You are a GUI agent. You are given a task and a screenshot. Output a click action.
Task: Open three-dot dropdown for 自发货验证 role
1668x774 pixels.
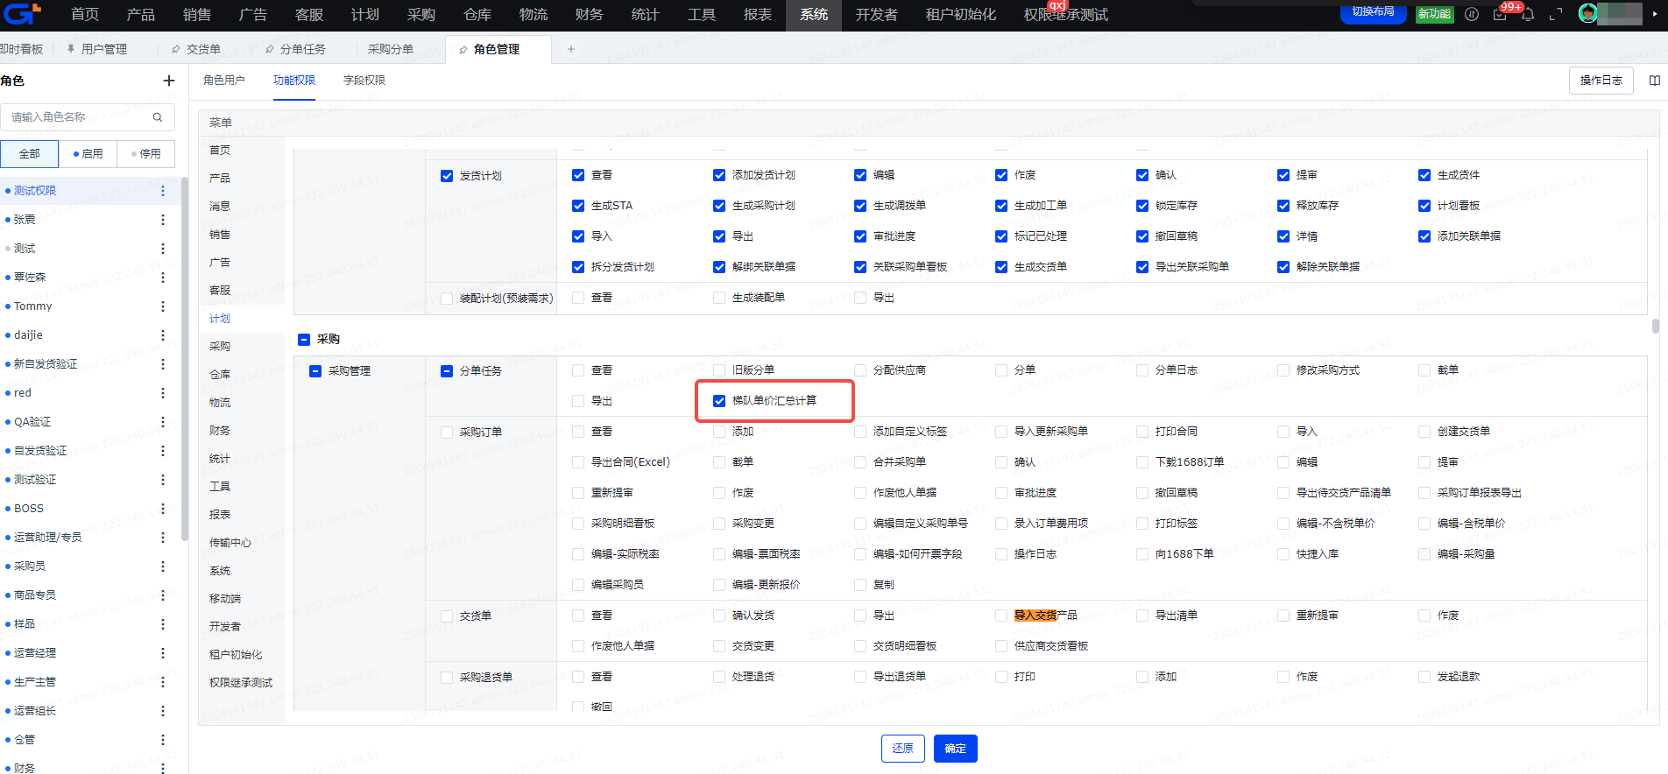tap(163, 450)
